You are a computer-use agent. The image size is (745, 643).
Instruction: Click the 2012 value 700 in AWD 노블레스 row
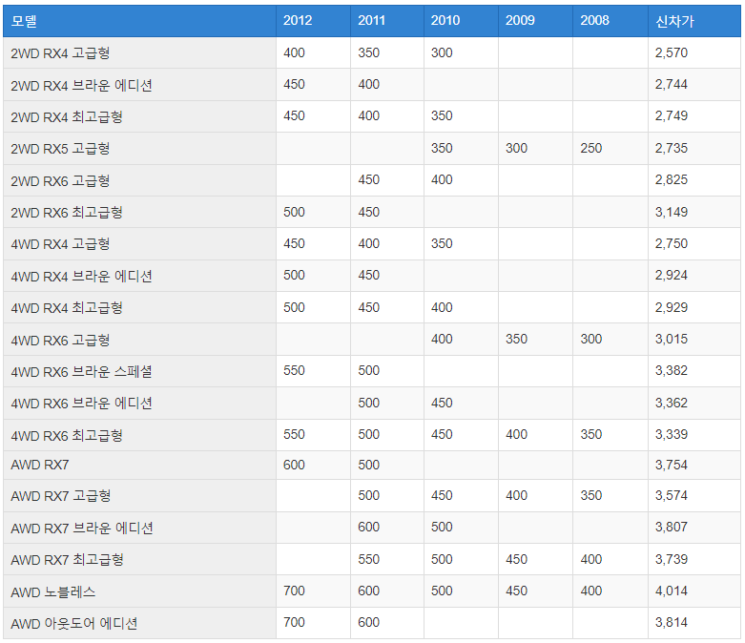pyautogui.click(x=294, y=591)
